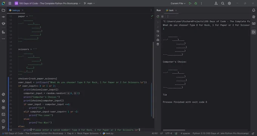Rerun task in Run panel

tap(158, 17)
